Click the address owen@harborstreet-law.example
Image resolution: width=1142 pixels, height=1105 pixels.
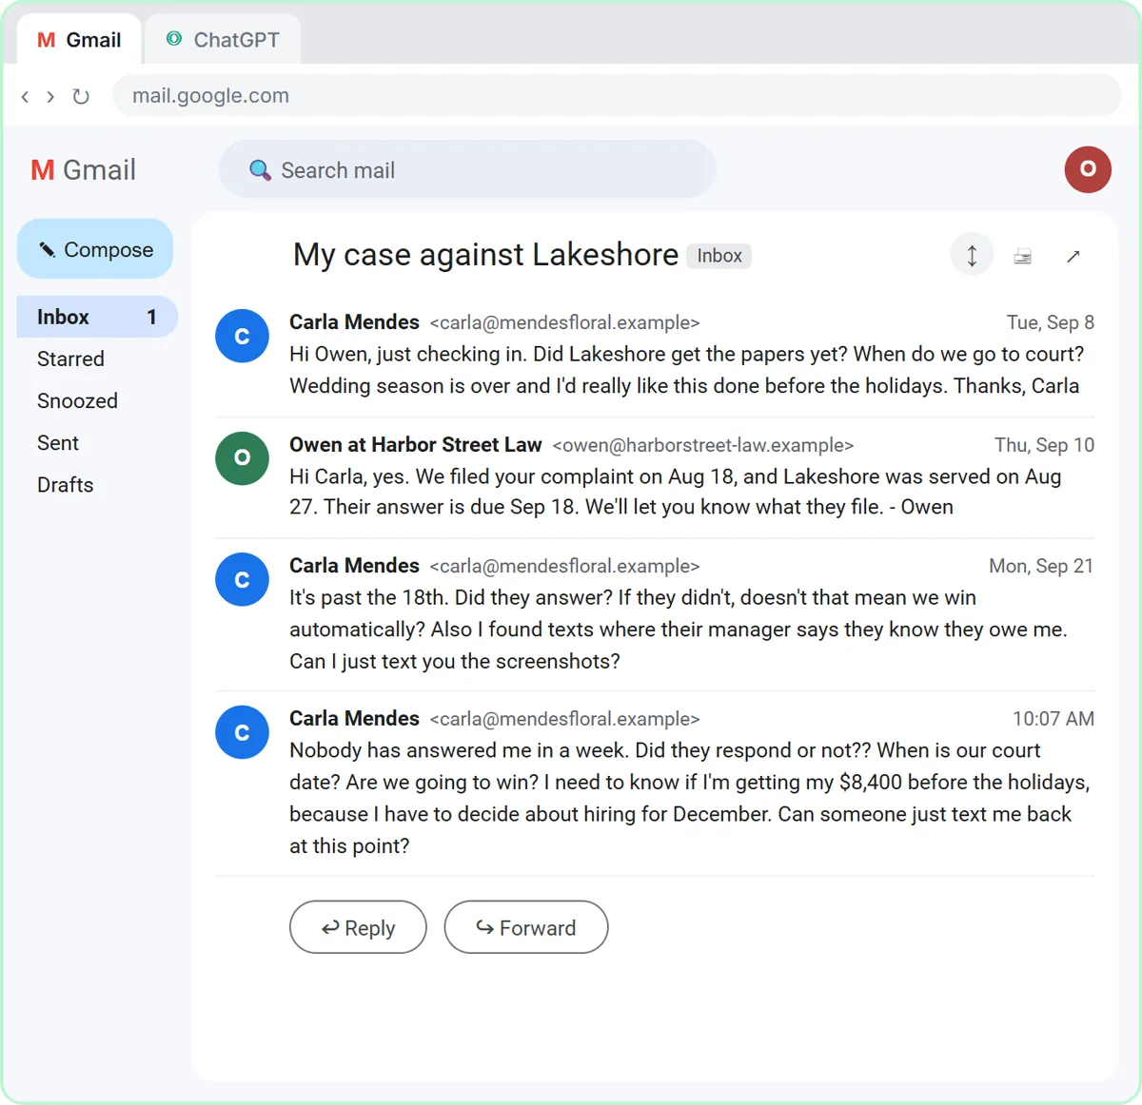click(703, 445)
